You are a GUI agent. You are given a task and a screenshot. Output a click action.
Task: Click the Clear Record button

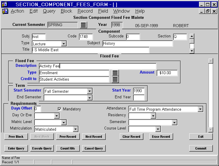131,137
